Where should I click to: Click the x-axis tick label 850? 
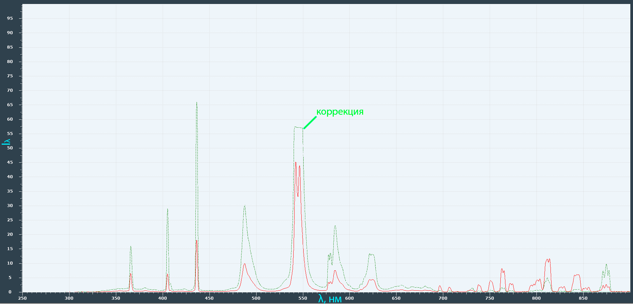pos(583,298)
